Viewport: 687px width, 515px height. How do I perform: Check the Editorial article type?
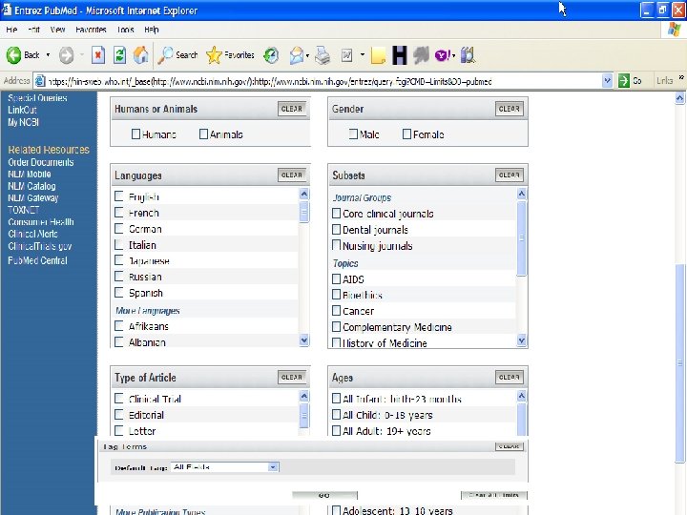(x=118, y=414)
